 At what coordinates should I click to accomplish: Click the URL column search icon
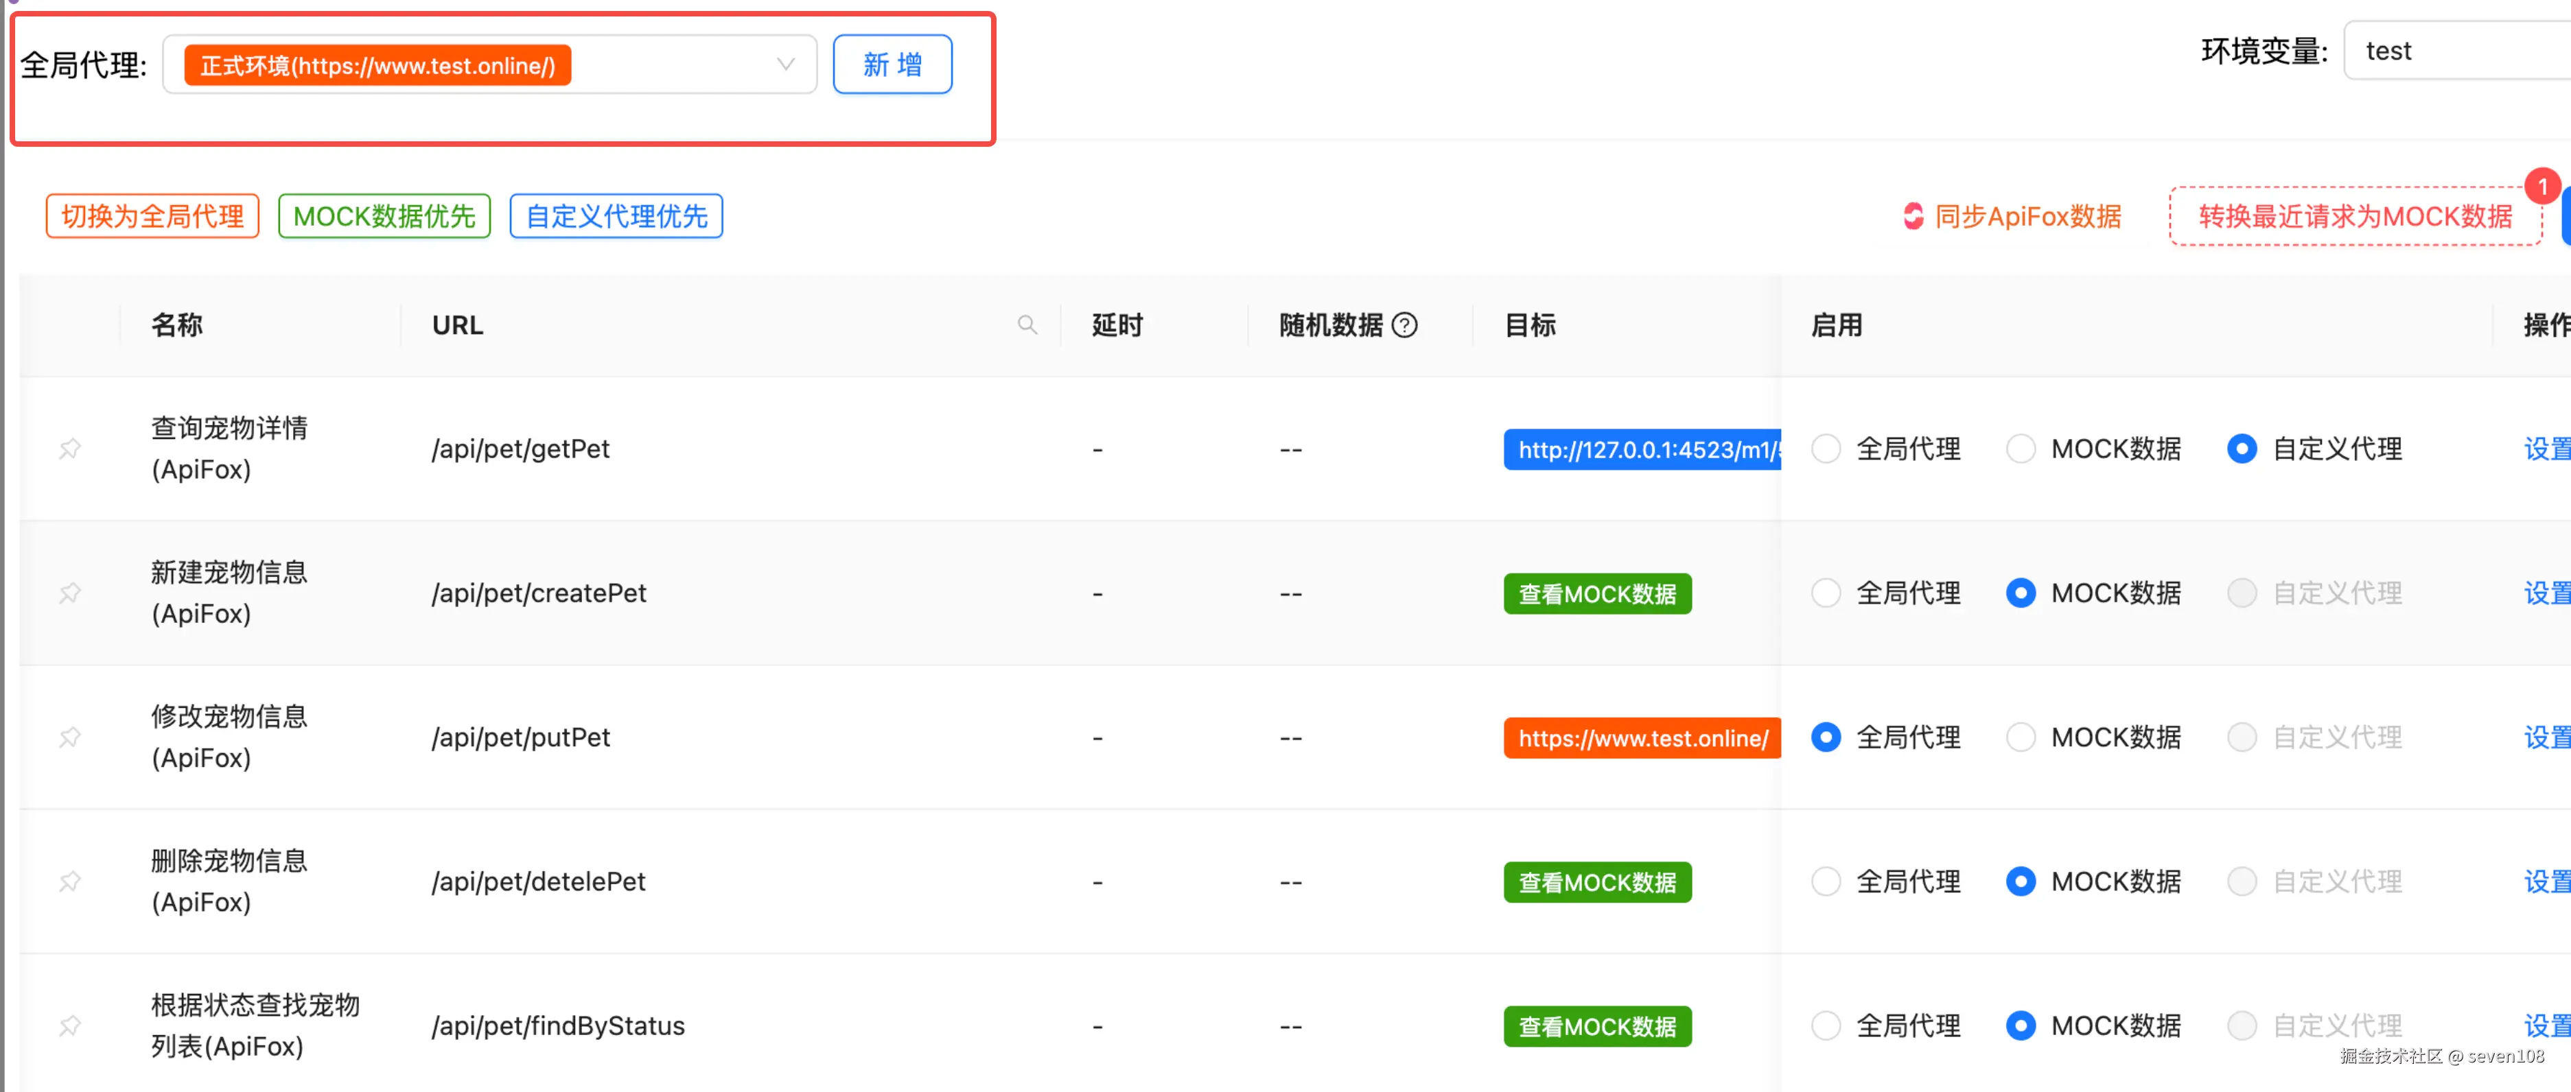pyautogui.click(x=1027, y=325)
